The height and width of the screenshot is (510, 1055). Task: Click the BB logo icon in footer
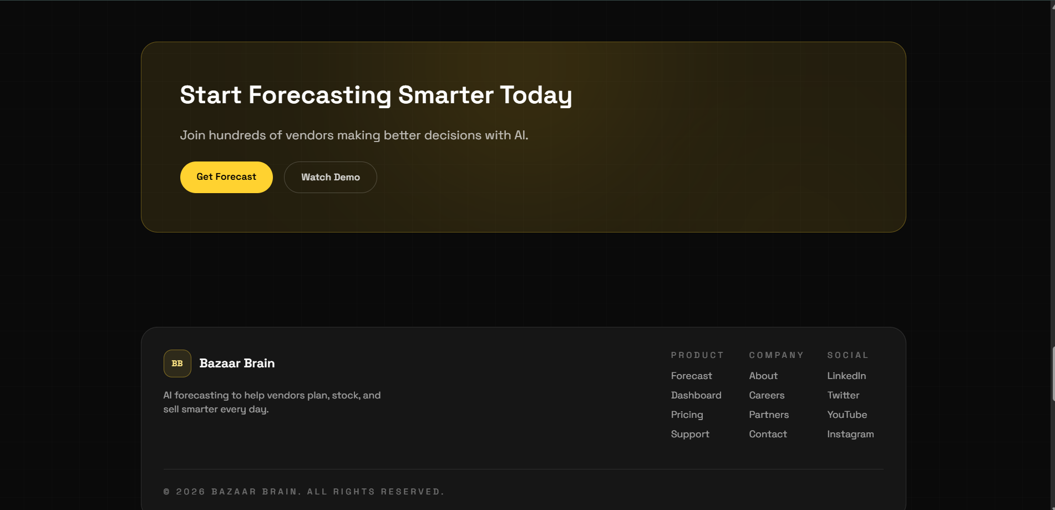click(x=177, y=363)
